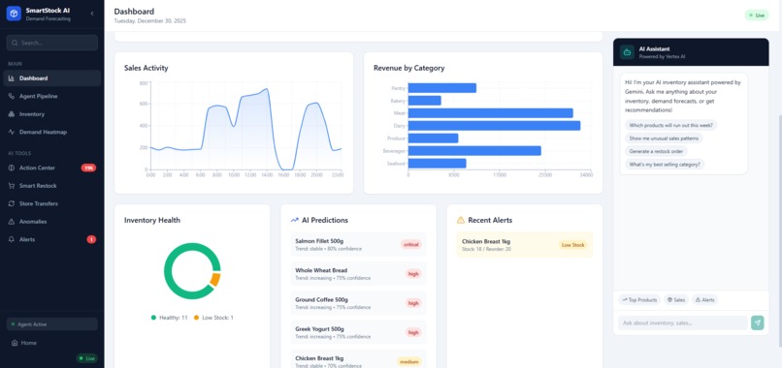Click the Agent Active status indicator

pos(51,324)
